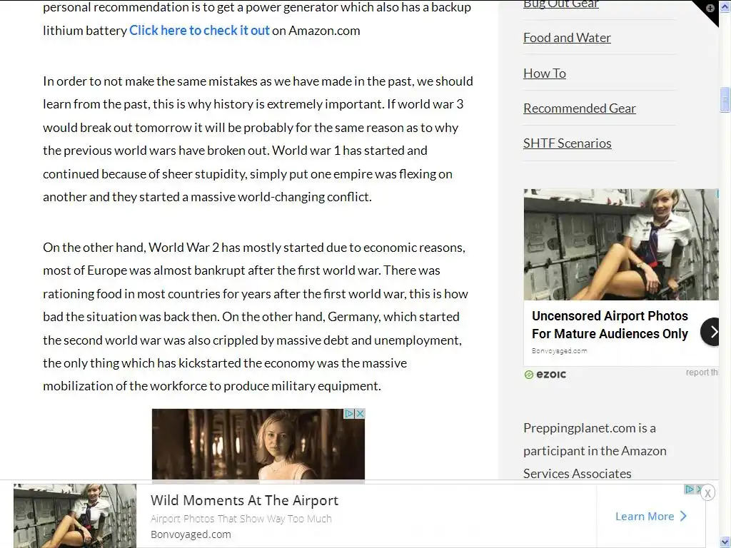Click the scrollbar down arrow
Image resolution: width=731 pixels, height=548 pixels.
pos(725,542)
